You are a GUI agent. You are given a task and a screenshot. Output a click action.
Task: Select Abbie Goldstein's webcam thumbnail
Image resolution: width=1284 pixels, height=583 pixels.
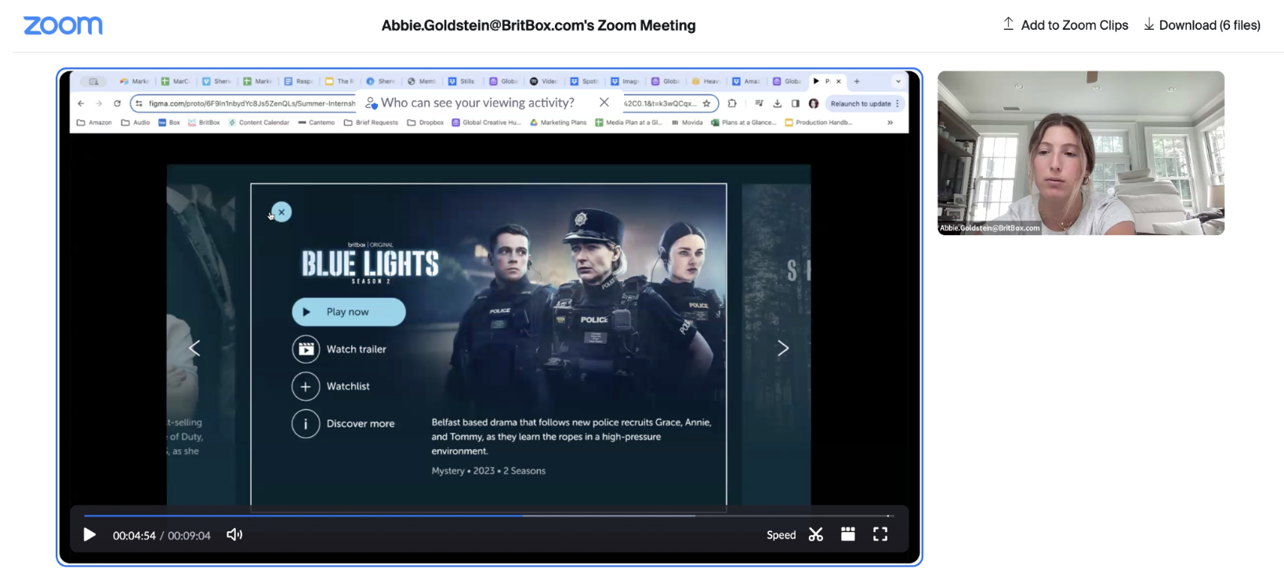click(1081, 153)
